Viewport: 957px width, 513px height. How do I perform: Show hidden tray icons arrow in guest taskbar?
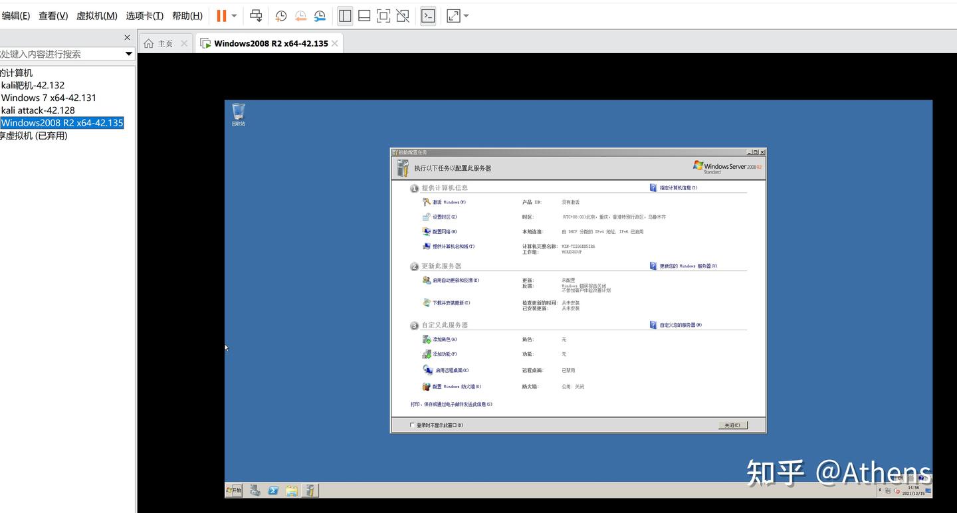pos(880,490)
